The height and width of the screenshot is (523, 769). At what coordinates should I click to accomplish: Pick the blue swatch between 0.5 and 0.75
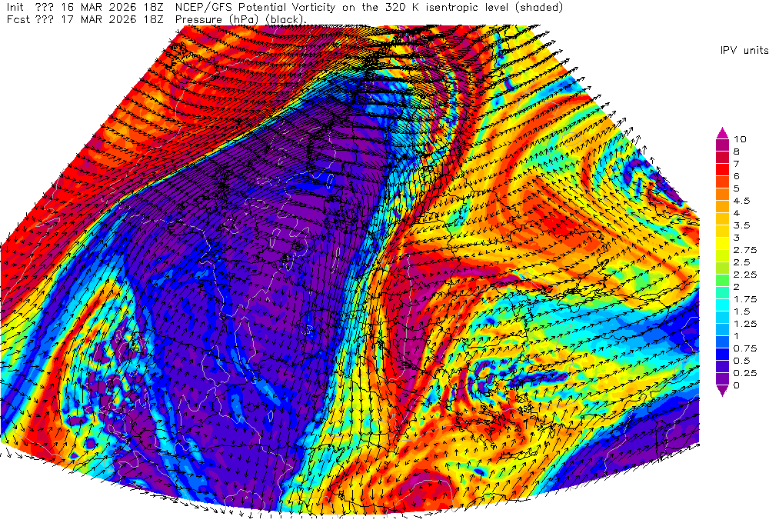pos(723,355)
